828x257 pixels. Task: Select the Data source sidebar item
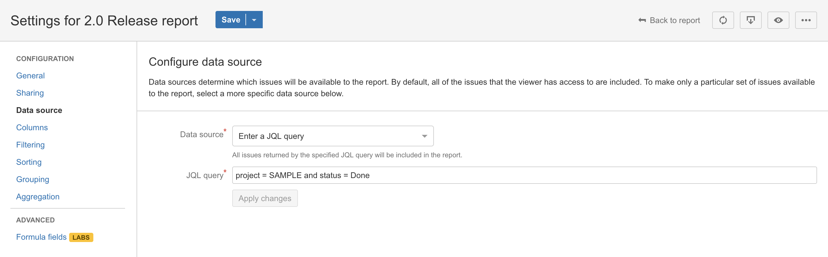pos(39,110)
